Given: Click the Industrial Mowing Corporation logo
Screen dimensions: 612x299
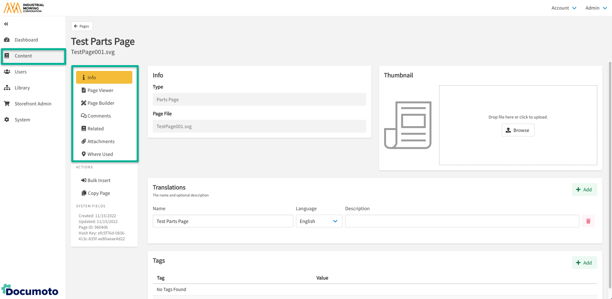Looking at the screenshot, I should [24, 8].
